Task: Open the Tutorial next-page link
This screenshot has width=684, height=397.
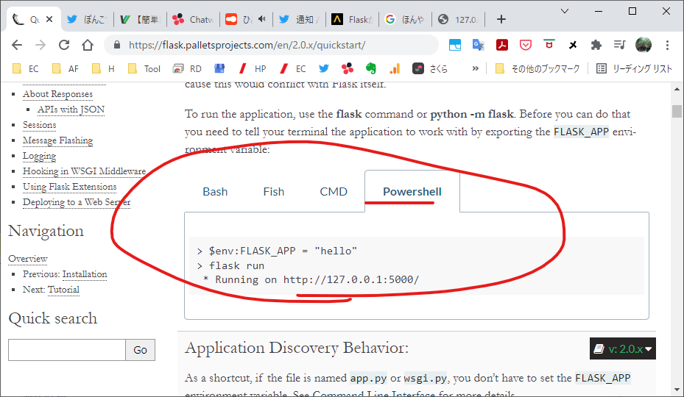Action: coord(63,290)
